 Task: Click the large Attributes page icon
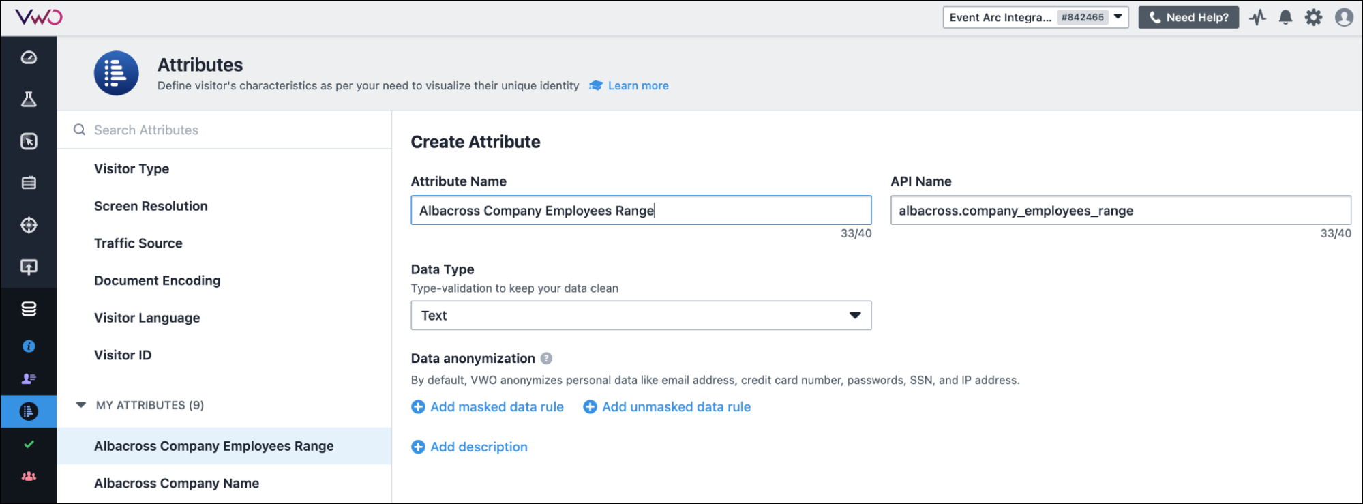point(116,73)
